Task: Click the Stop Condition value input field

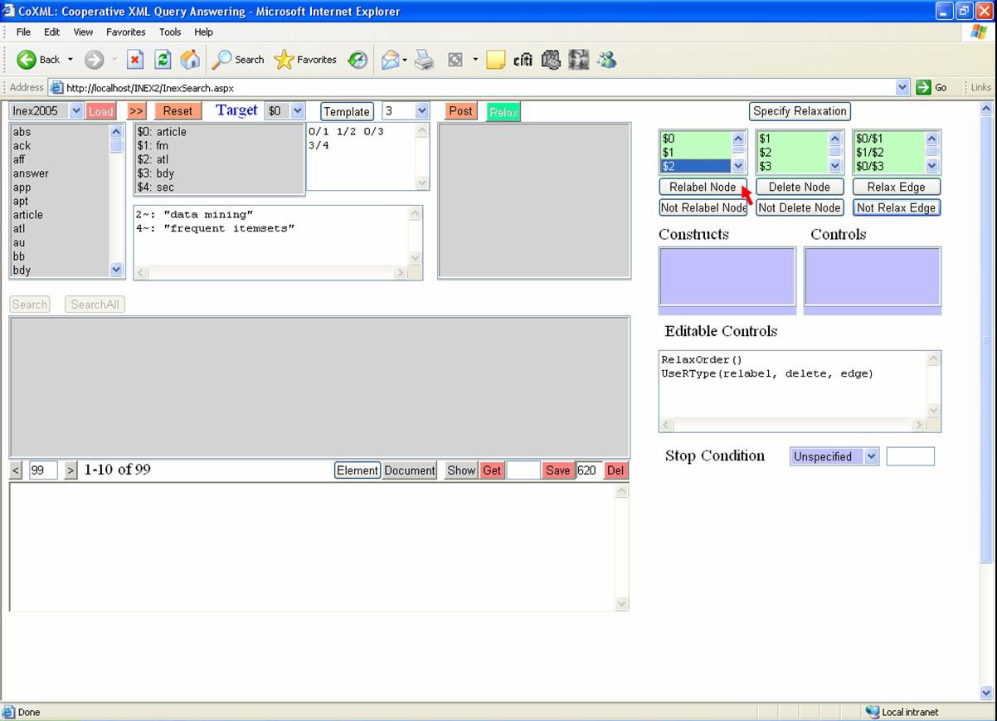Action: (x=911, y=456)
